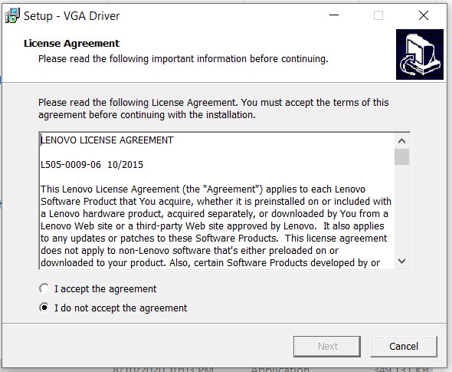This screenshot has width=452, height=372.
Task: Click the computer installer graphic in header
Action: pyautogui.click(x=420, y=54)
